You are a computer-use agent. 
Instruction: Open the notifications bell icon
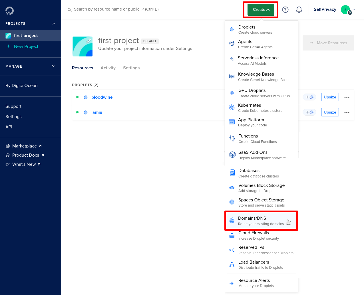(299, 10)
